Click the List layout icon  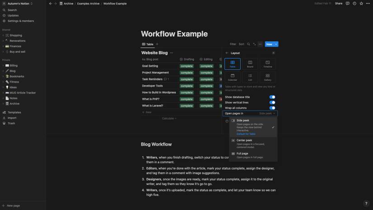coord(250,77)
